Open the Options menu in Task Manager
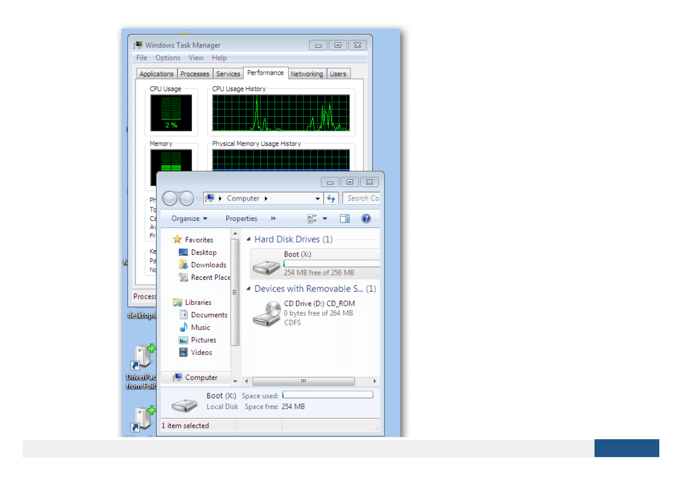The image size is (682, 483). (x=167, y=57)
